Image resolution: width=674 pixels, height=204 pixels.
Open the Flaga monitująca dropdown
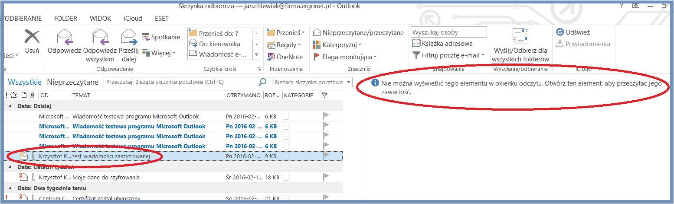345,57
